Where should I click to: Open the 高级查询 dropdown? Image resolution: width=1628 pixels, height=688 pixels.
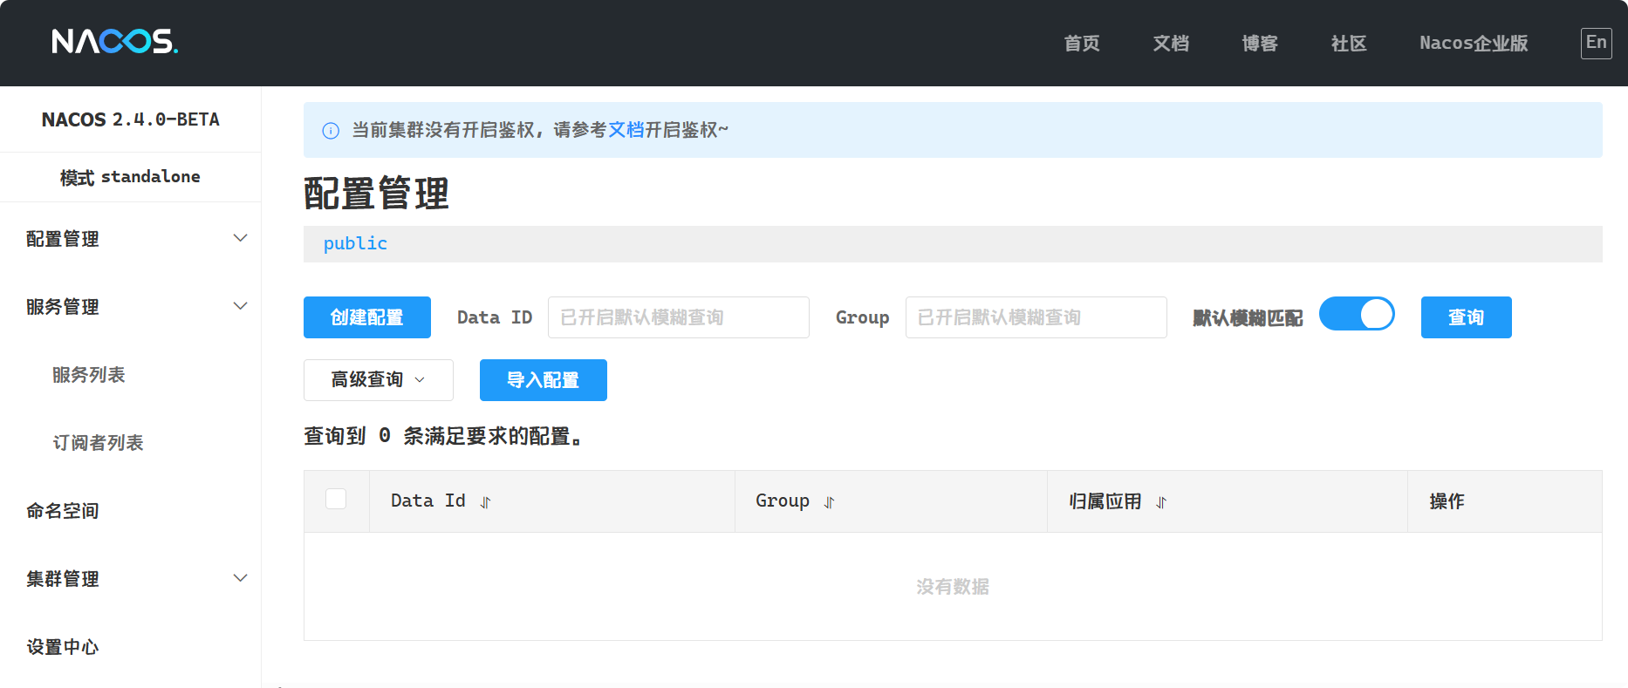pos(379,380)
